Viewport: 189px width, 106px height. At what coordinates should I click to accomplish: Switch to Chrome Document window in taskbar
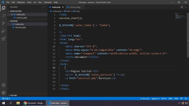[34, 103]
